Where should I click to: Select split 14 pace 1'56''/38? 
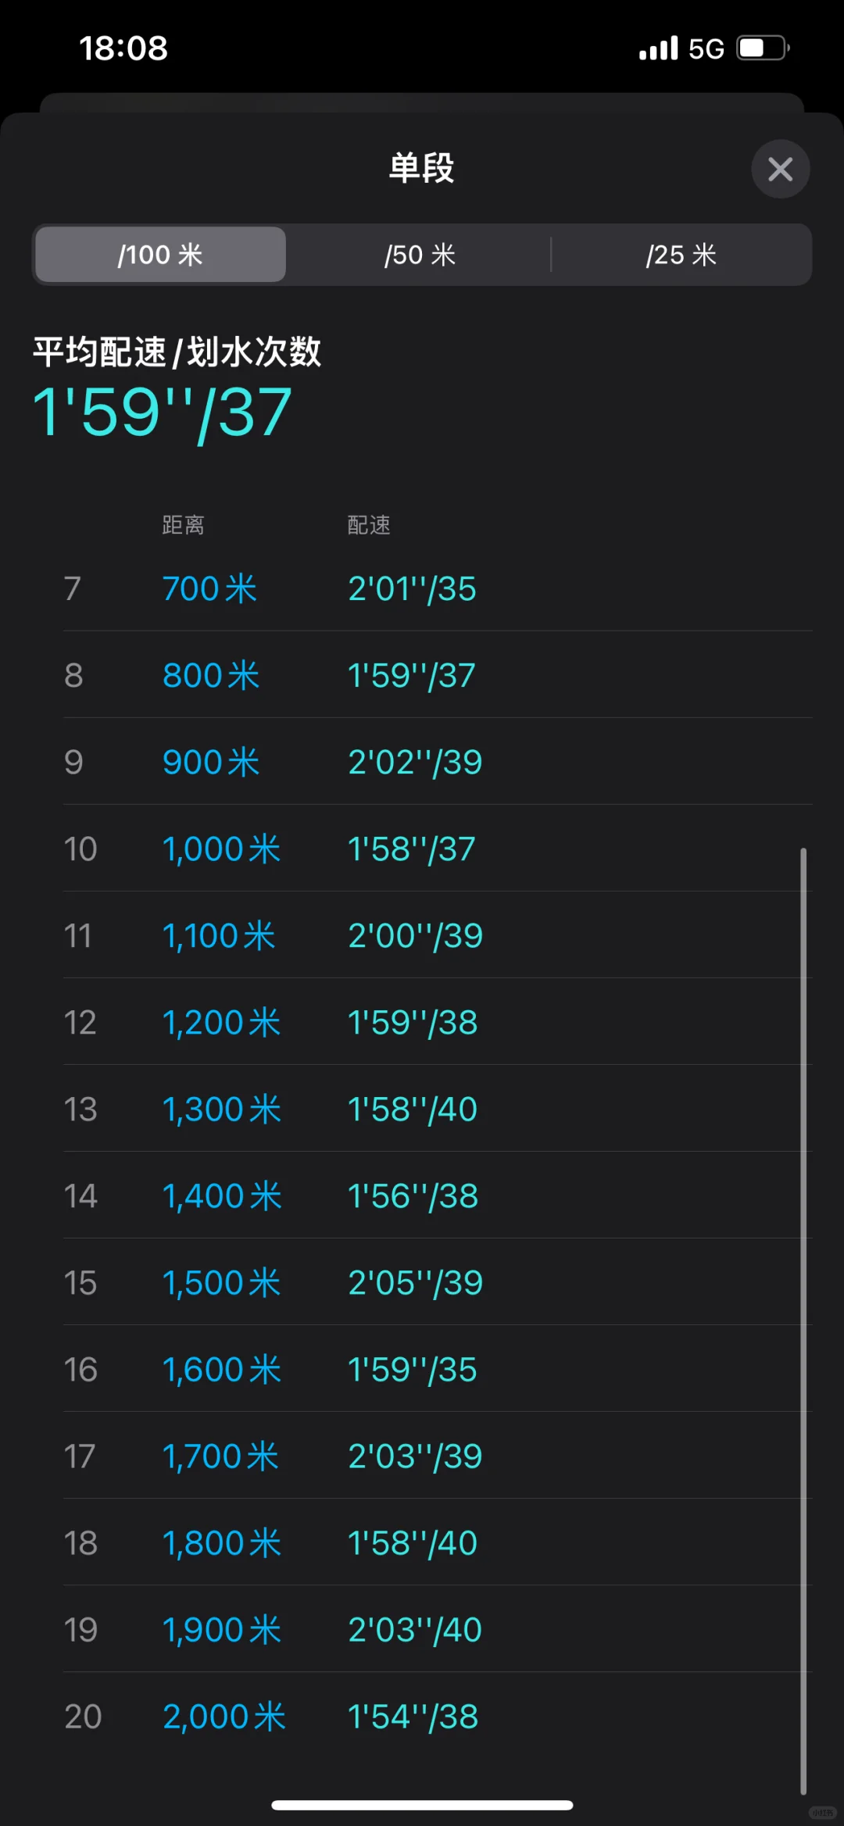438,1195
